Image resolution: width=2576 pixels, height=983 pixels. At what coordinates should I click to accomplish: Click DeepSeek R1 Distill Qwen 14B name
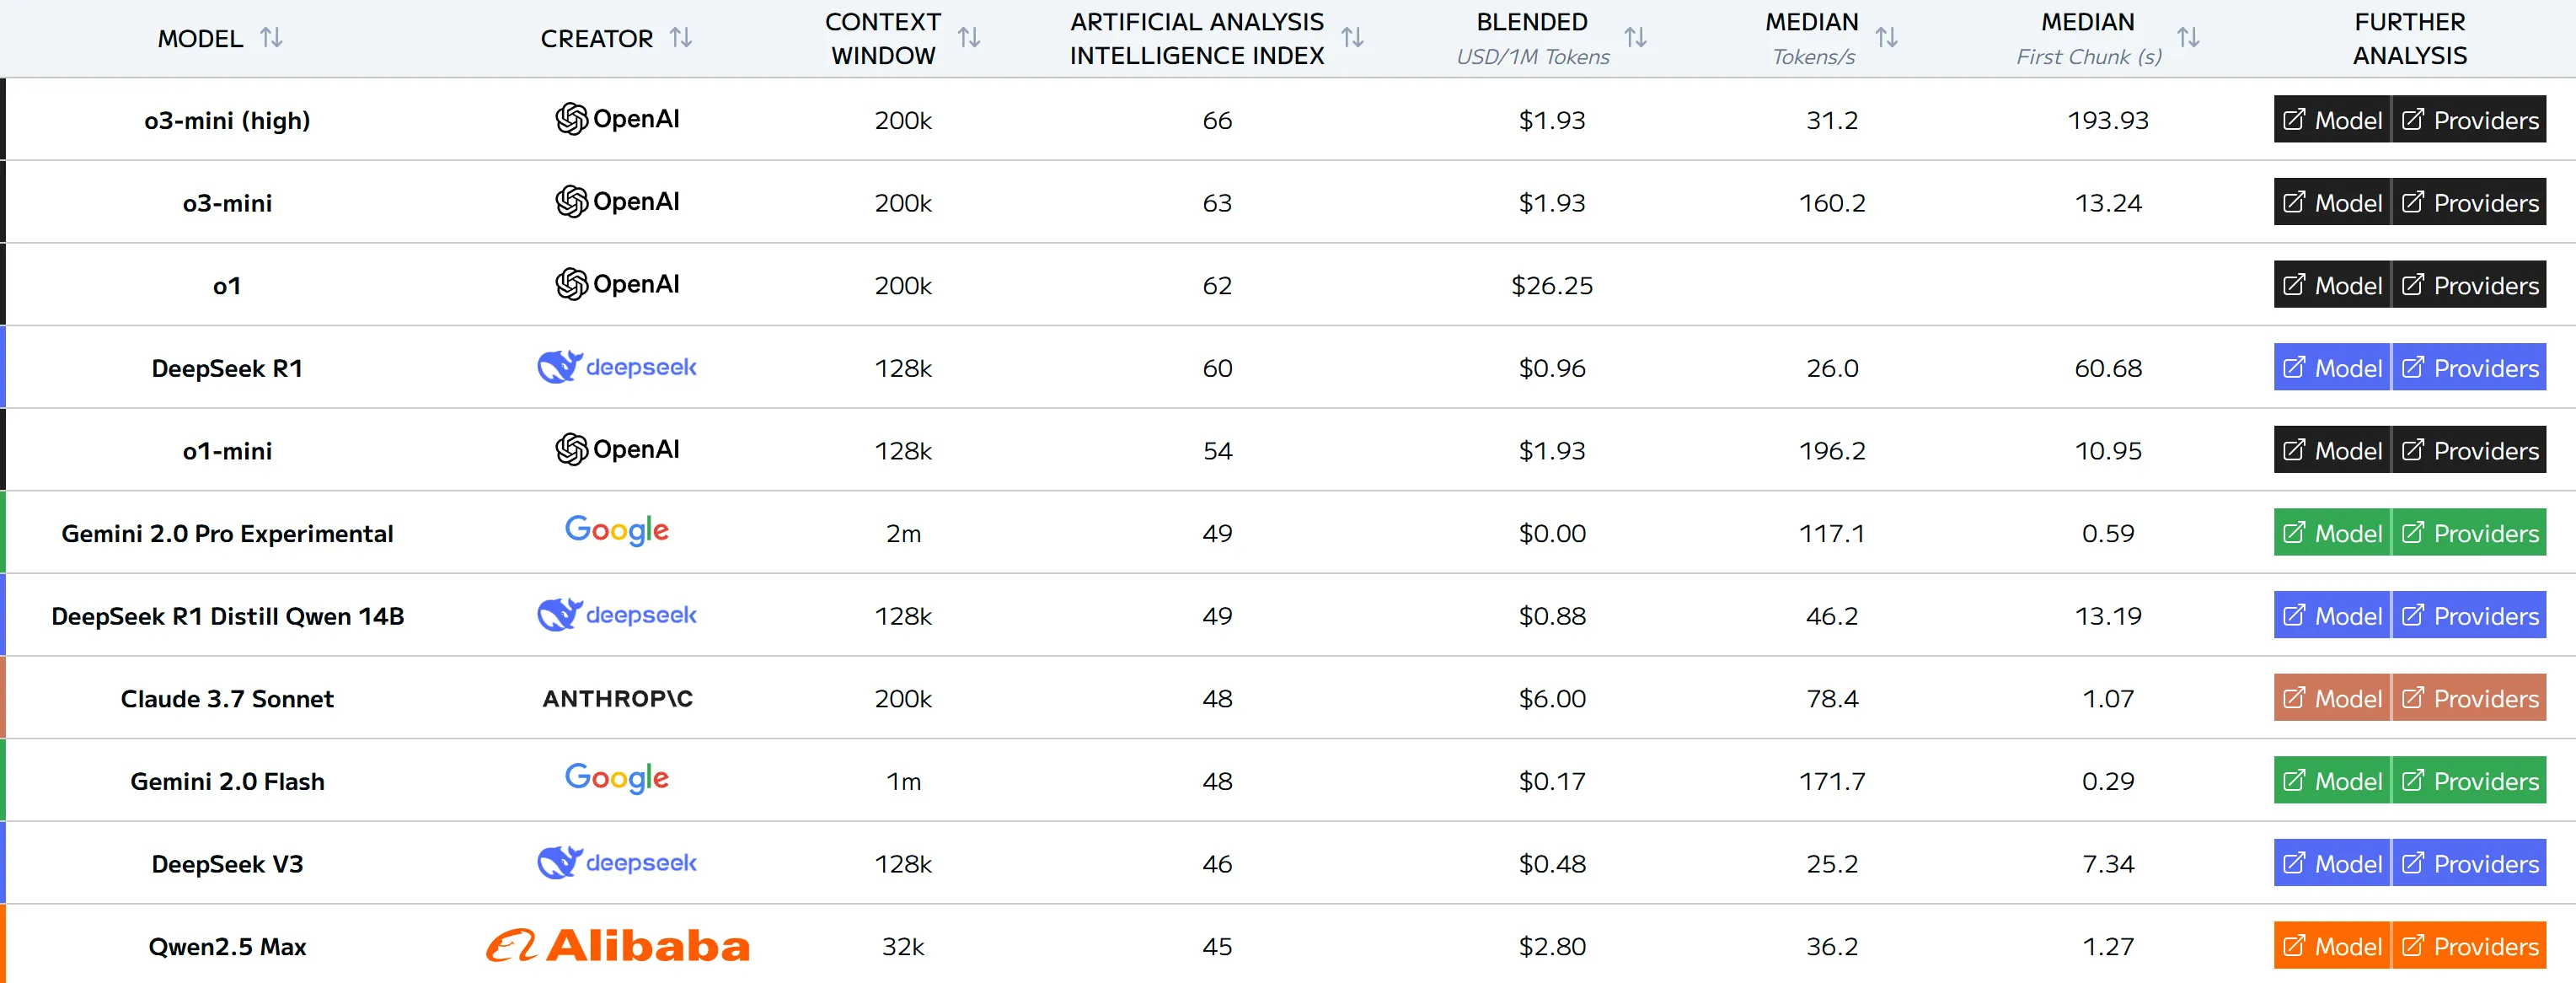pos(227,616)
